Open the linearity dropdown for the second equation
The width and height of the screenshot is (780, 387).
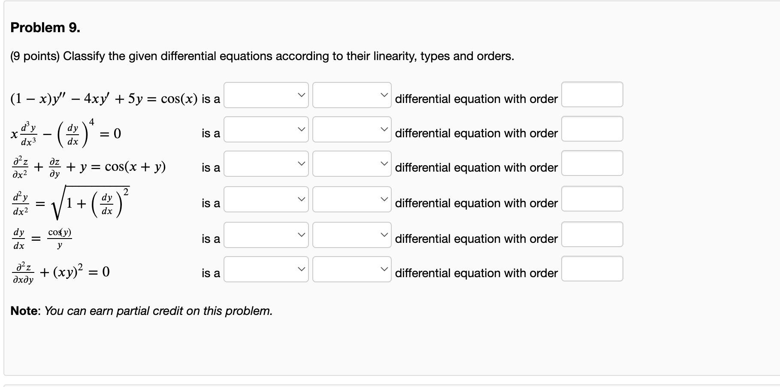[266, 130]
